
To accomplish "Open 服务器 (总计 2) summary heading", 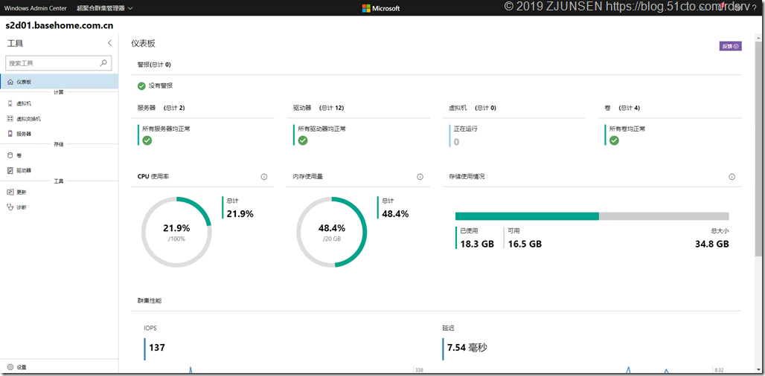I will [161, 108].
